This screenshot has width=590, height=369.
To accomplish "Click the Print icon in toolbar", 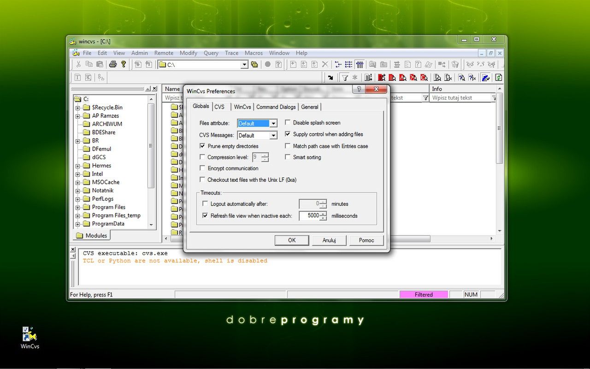I will (x=113, y=65).
